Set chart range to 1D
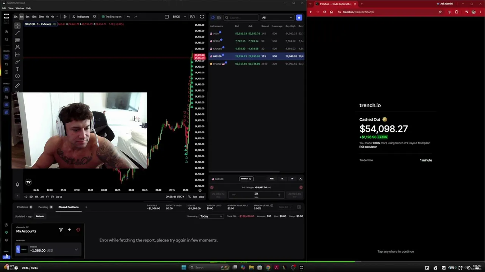This screenshot has height=272, width=485. pyautogui.click(x=26, y=196)
